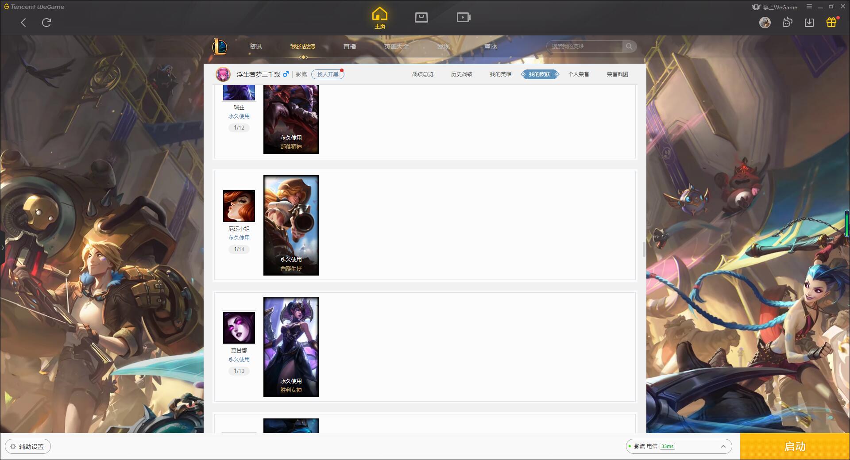Switch to the 英雄大全 tab

(397, 46)
